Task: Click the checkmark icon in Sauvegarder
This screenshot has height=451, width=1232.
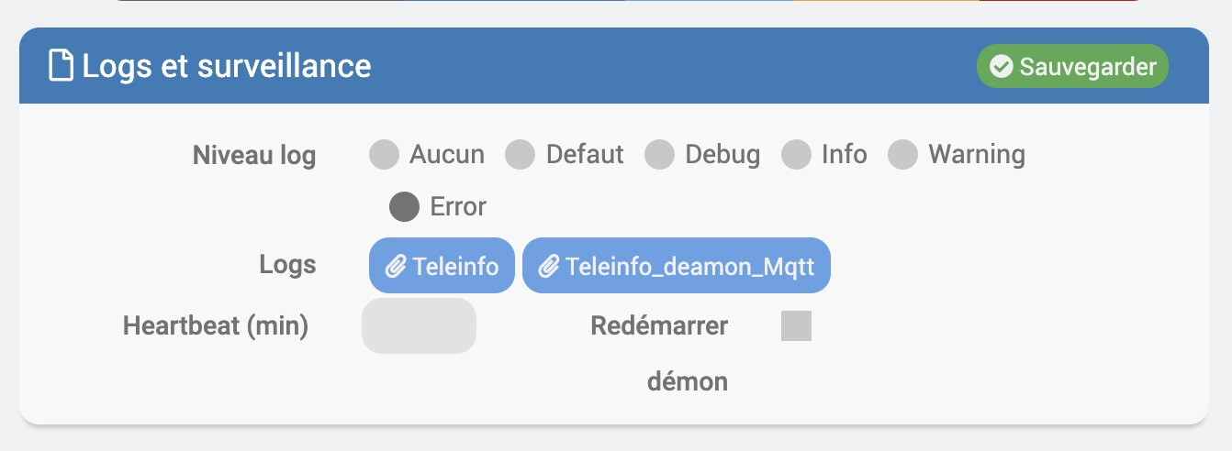Action: (1002, 67)
